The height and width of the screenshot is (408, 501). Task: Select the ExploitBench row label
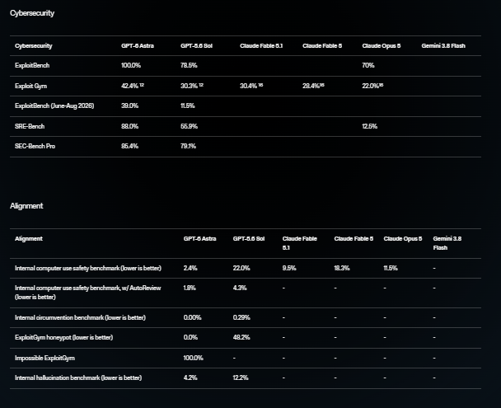click(32, 65)
